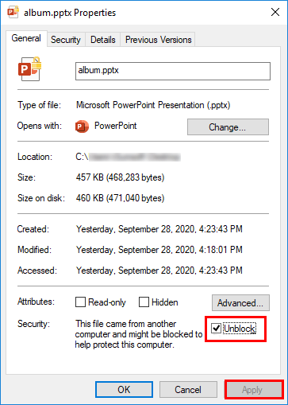Open the Security tab
The image size is (288, 405).
point(66,40)
